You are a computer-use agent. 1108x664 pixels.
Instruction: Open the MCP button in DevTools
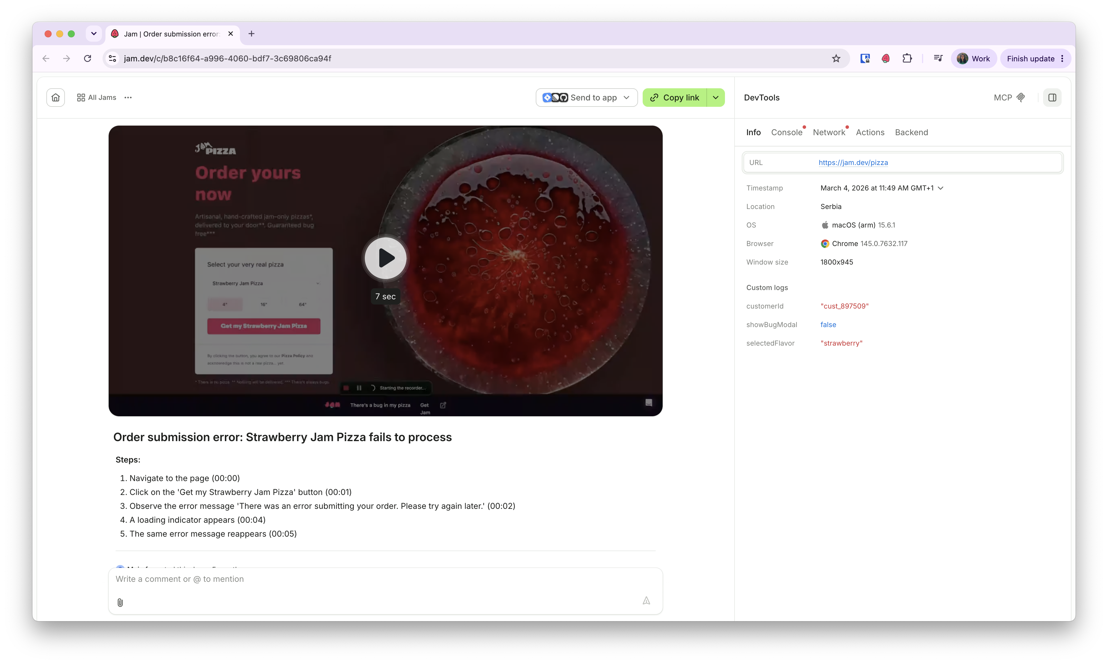point(1009,98)
